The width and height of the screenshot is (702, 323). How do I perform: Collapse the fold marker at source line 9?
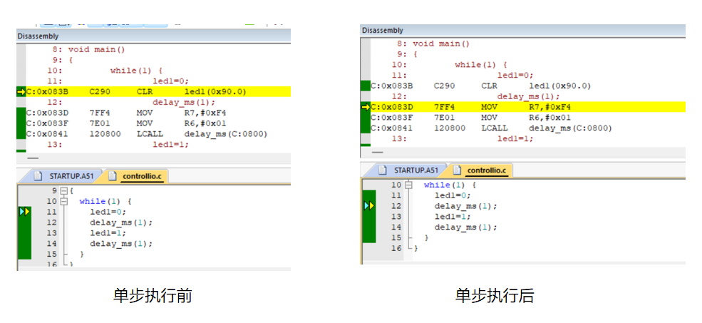(x=63, y=192)
